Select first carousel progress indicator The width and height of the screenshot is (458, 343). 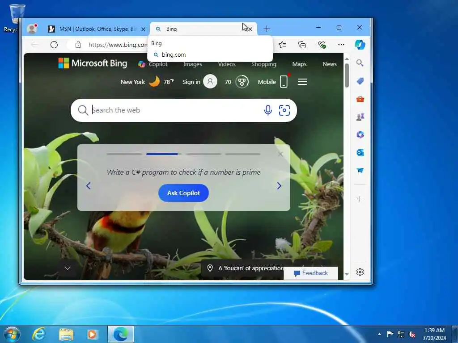pyautogui.click(x=124, y=154)
